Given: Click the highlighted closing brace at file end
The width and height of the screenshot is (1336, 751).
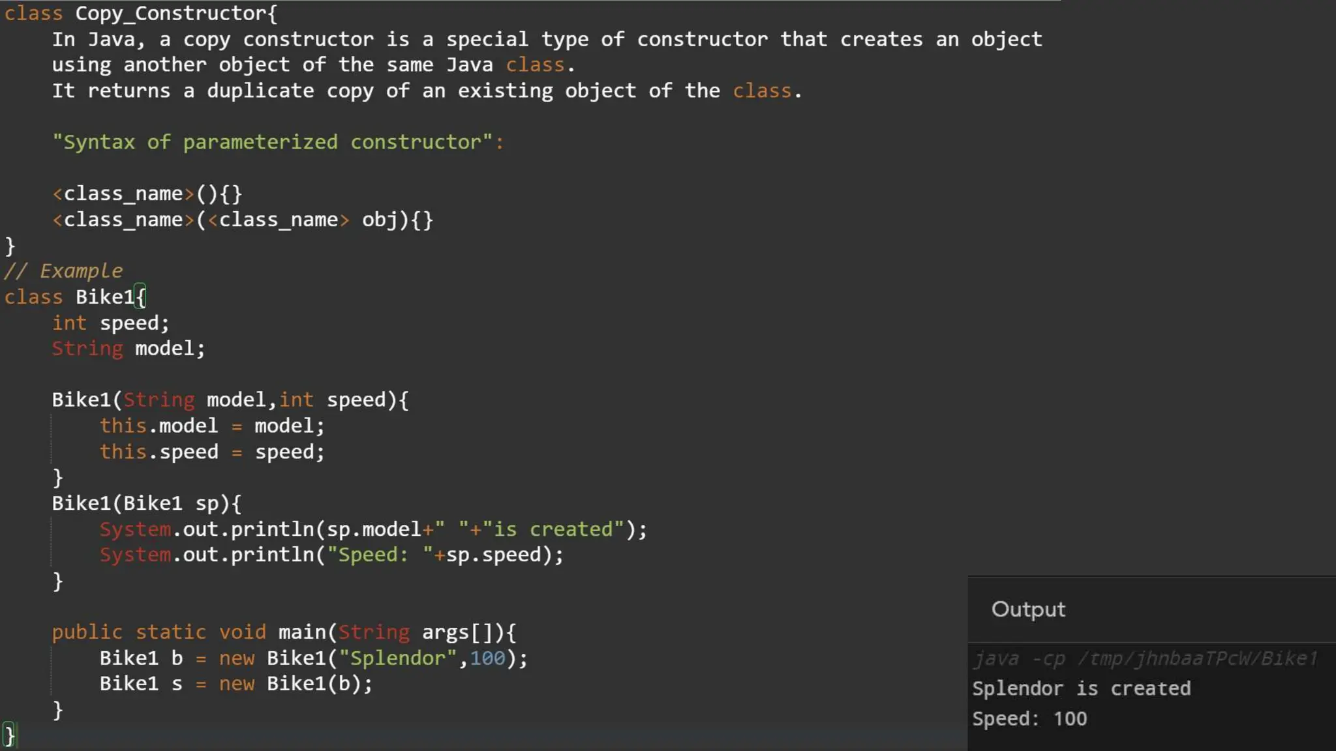Looking at the screenshot, I should [x=8, y=735].
